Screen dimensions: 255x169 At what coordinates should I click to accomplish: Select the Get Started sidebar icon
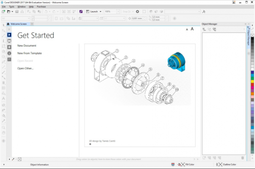[9, 35]
